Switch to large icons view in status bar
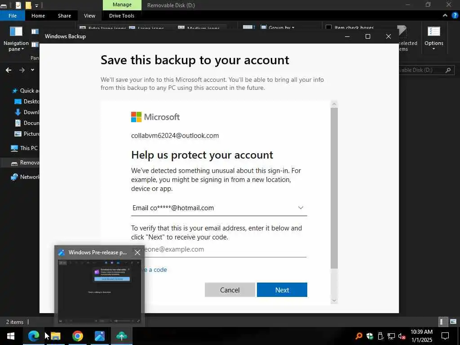460x345 pixels. coord(453,322)
